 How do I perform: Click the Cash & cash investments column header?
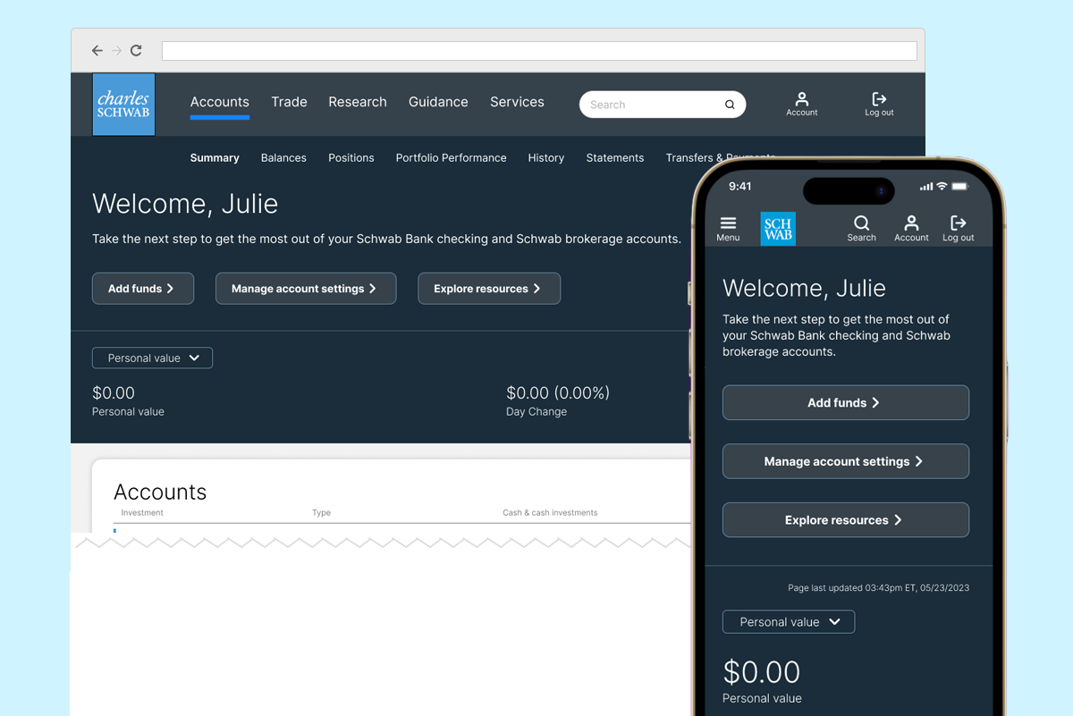coord(550,513)
